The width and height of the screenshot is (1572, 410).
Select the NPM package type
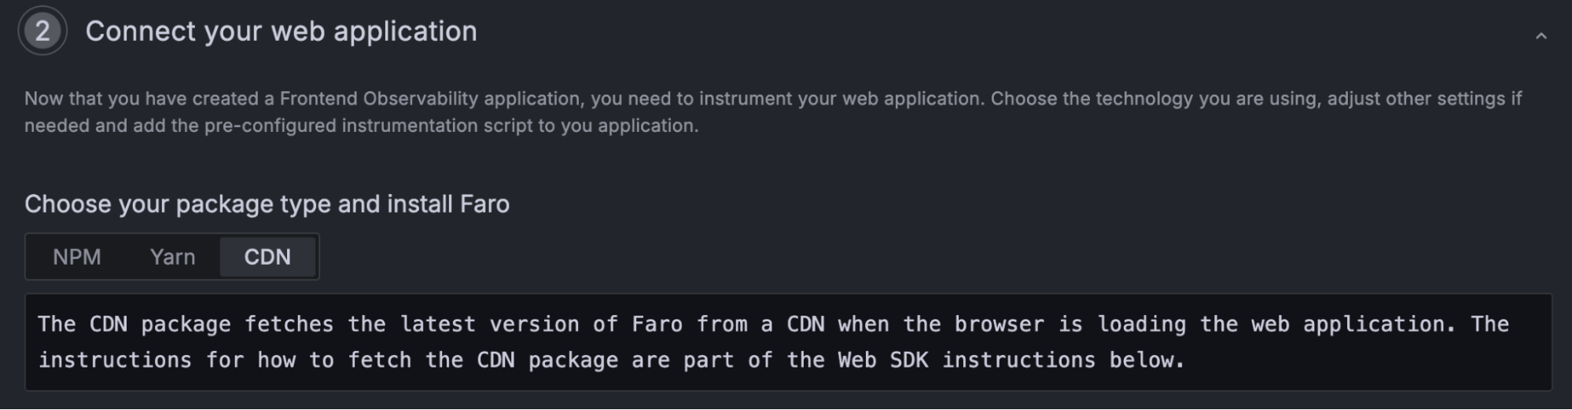point(77,257)
